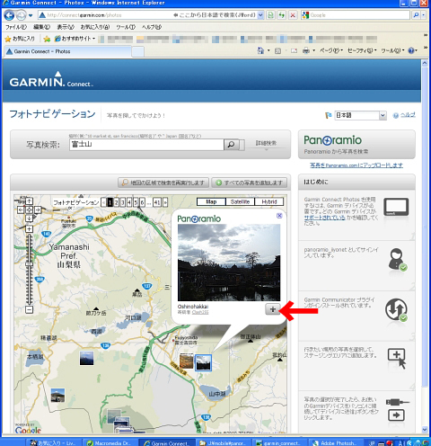Stop loading with the red X icon

pos(293,15)
